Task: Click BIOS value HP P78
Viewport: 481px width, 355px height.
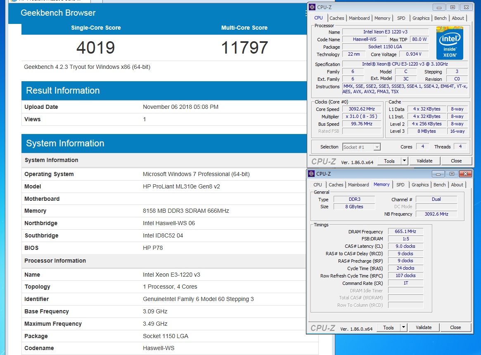Action: pyautogui.click(x=153, y=248)
